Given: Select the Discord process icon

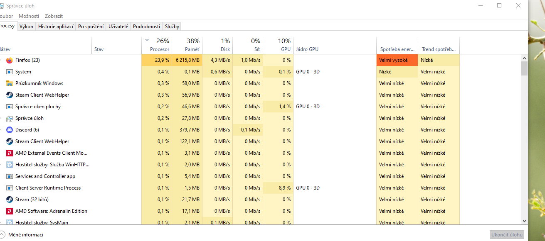Looking at the screenshot, I should (10, 130).
